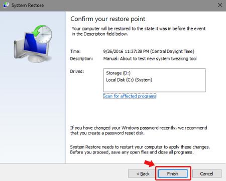Click the password reset disk recommendation text
This screenshot has height=181, width=226.
[139, 130]
